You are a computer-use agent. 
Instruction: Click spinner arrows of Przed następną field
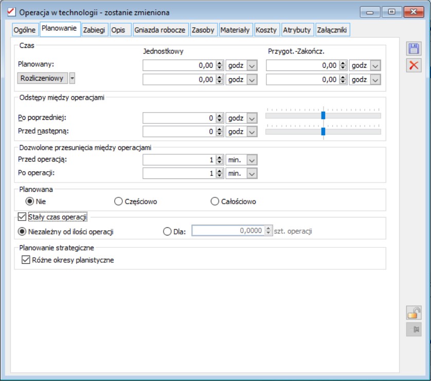pyautogui.click(x=219, y=132)
